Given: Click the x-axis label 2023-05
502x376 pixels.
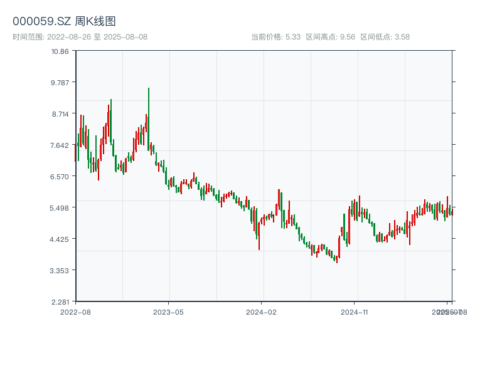Looking at the screenshot, I should pyautogui.click(x=168, y=312).
